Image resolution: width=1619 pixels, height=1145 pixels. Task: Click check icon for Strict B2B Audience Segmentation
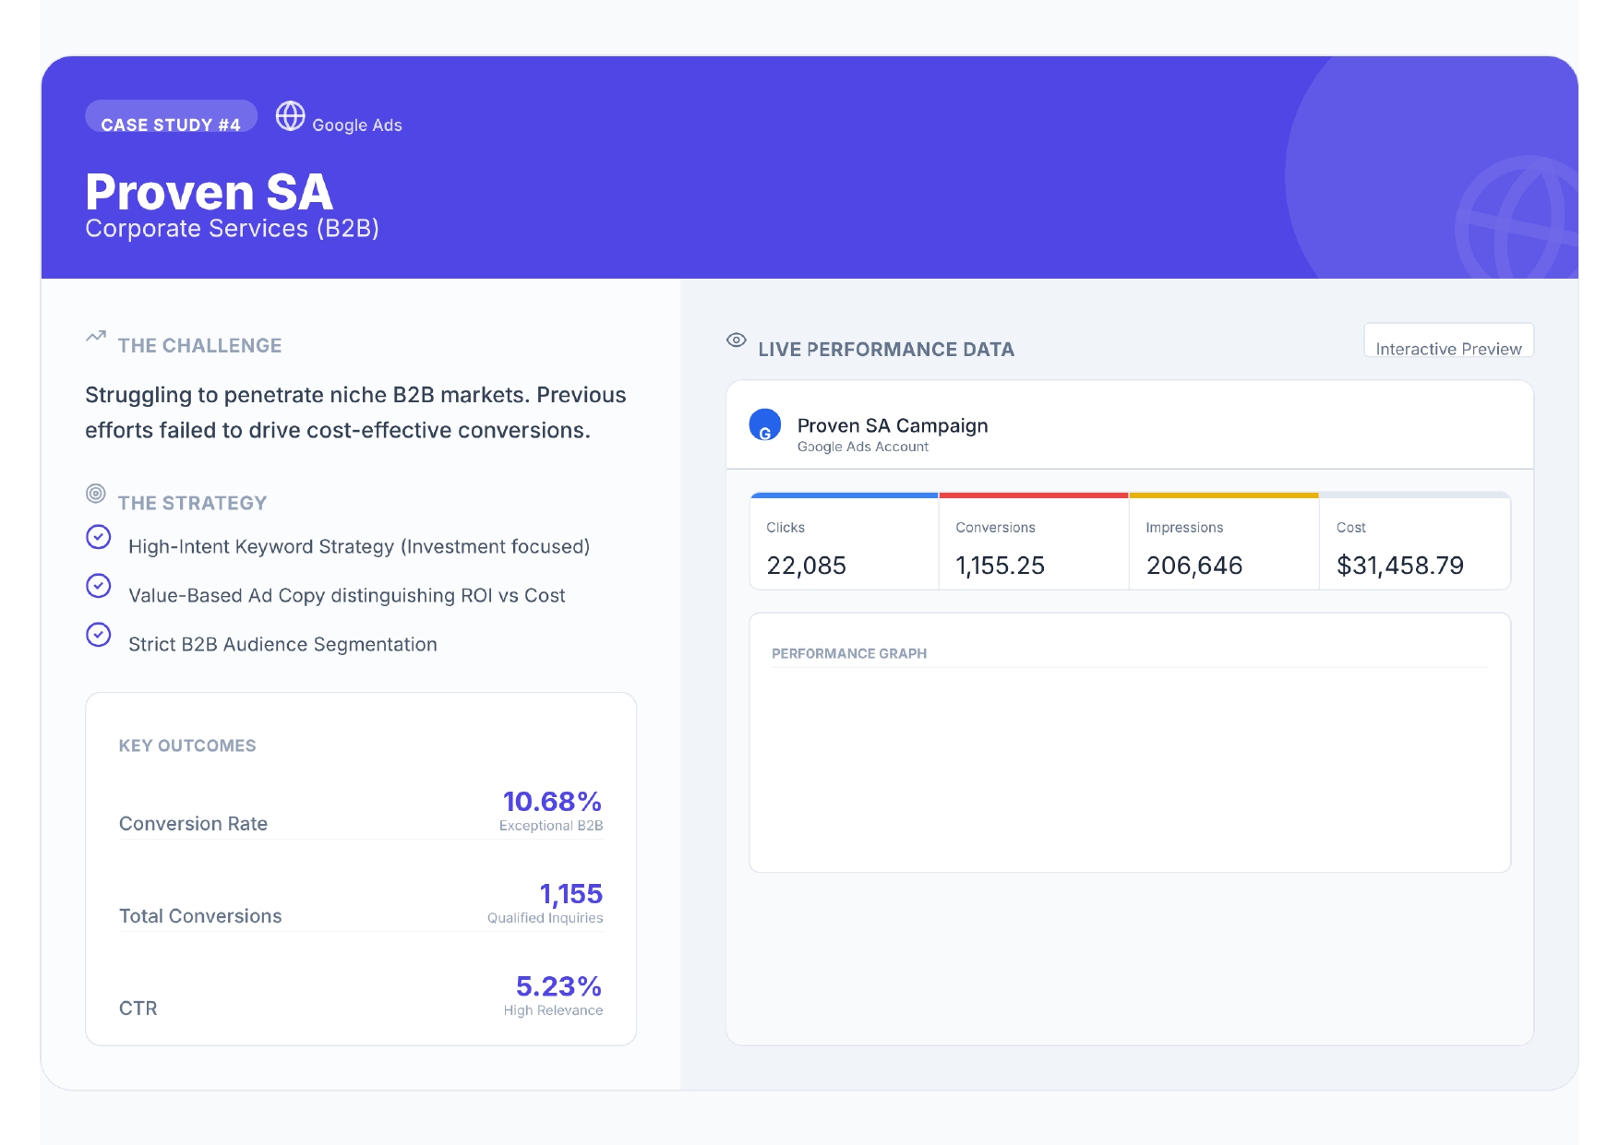tap(99, 635)
